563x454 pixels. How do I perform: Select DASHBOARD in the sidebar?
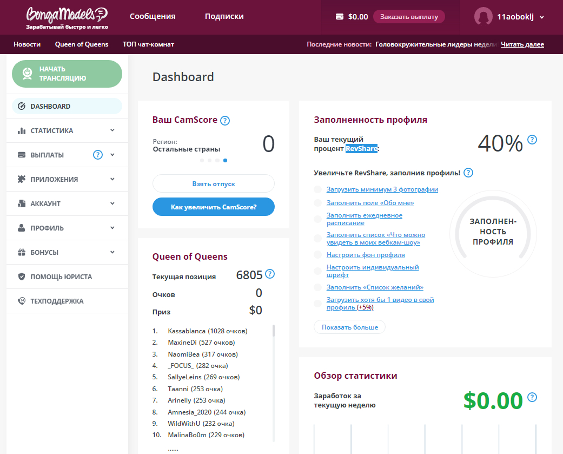point(67,106)
